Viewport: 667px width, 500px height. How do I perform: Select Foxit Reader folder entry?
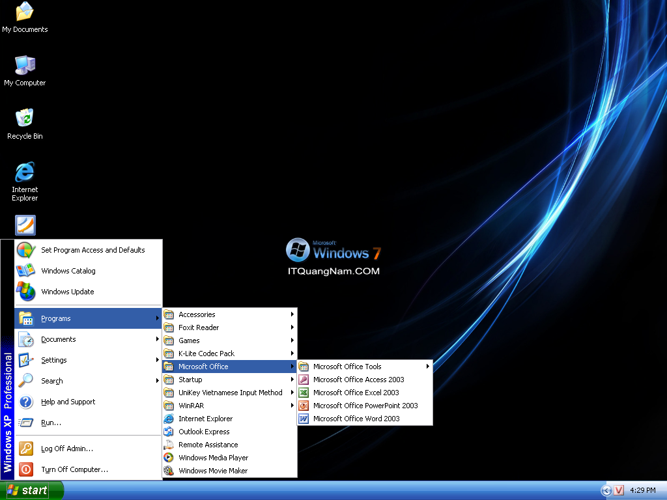coord(230,327)
